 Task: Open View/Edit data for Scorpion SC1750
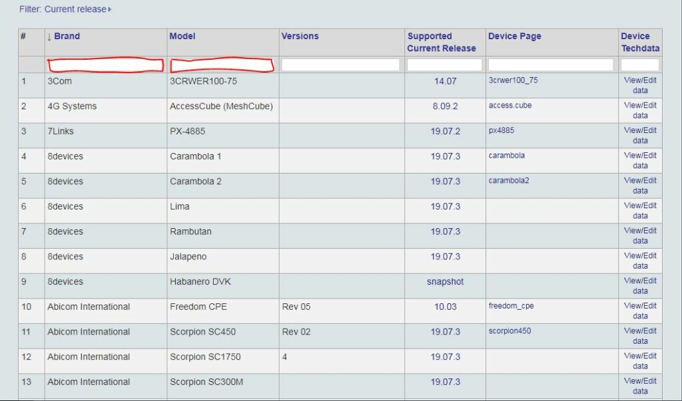(640, 361)
